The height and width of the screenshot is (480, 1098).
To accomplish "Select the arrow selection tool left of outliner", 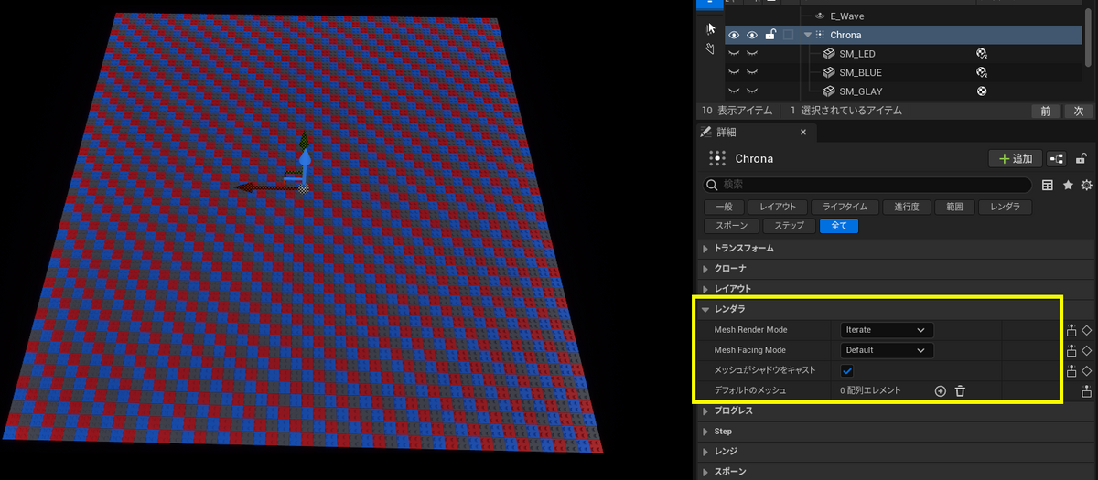I will point(710,29).
